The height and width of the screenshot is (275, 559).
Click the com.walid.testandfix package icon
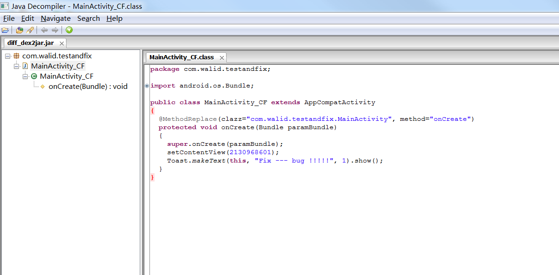tap(16, 56)
